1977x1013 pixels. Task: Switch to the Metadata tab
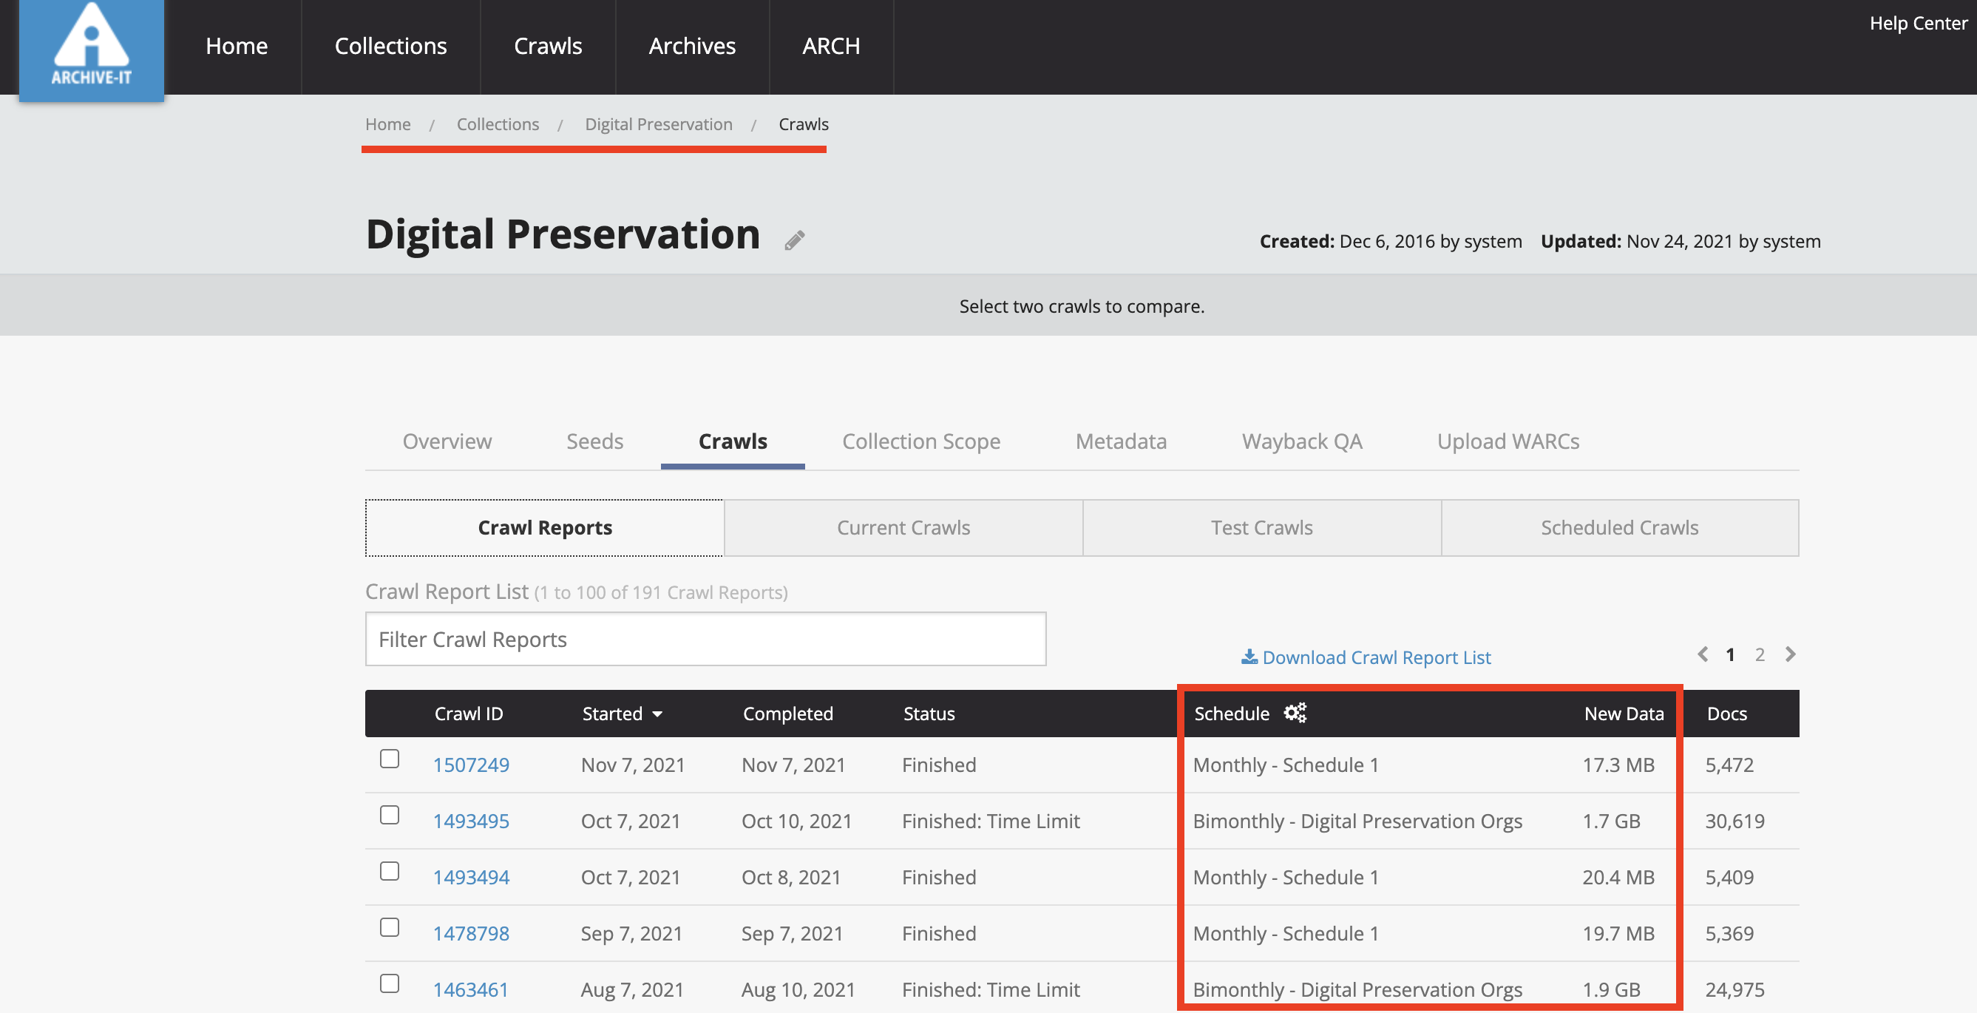[x=1122, y=441]
